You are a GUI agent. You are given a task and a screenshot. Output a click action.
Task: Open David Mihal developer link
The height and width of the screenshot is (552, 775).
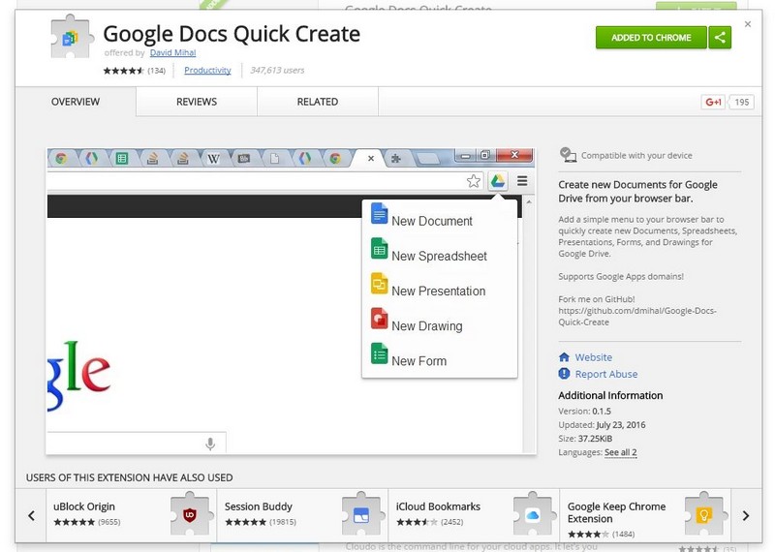click(173, 52)
